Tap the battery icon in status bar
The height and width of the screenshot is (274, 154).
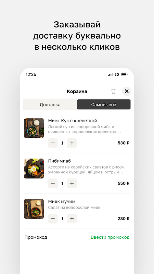[x=125, y=75]
